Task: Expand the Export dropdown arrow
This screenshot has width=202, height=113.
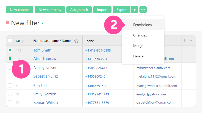Action: (x=135, y=10)
